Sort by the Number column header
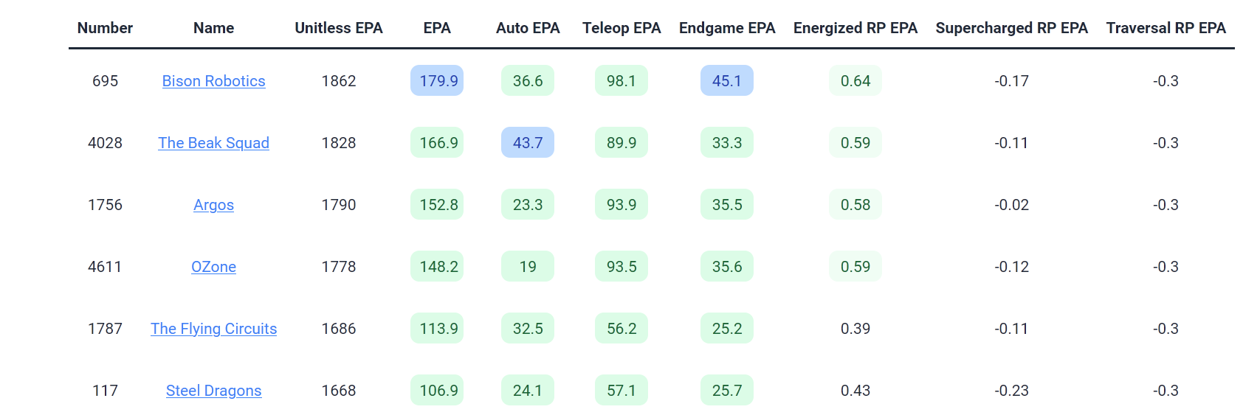Screen dimensions: 1243x415 coord(105,28)
